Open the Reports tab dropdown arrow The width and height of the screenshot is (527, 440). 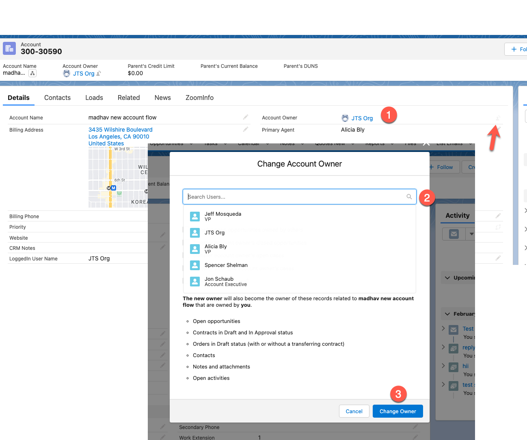(x=392, y=144)
